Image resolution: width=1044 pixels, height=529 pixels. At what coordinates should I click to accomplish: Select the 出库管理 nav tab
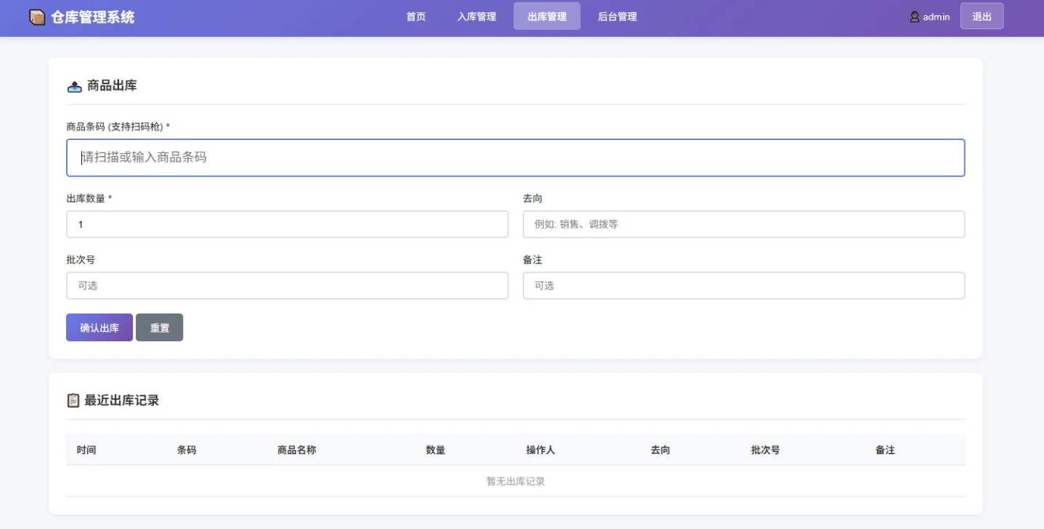[547, 17]
